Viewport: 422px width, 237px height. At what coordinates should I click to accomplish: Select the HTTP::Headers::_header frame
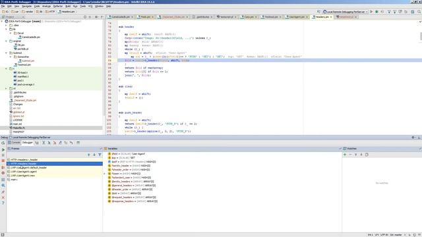55,159
